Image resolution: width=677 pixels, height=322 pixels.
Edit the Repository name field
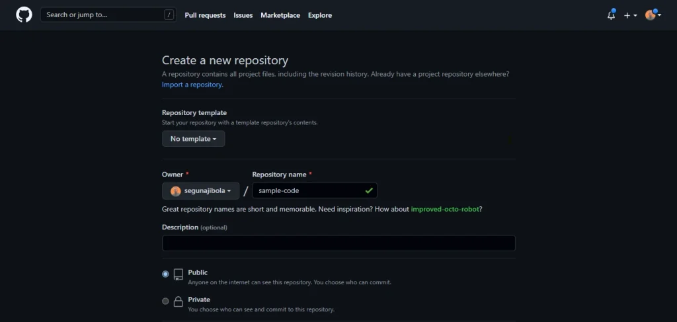[315, 190]
